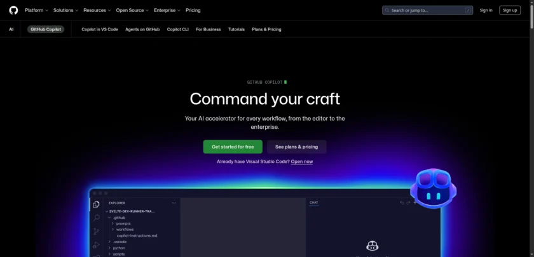534x257 pixels.
Task: Open the Pricing page
Action: (193, 10)
